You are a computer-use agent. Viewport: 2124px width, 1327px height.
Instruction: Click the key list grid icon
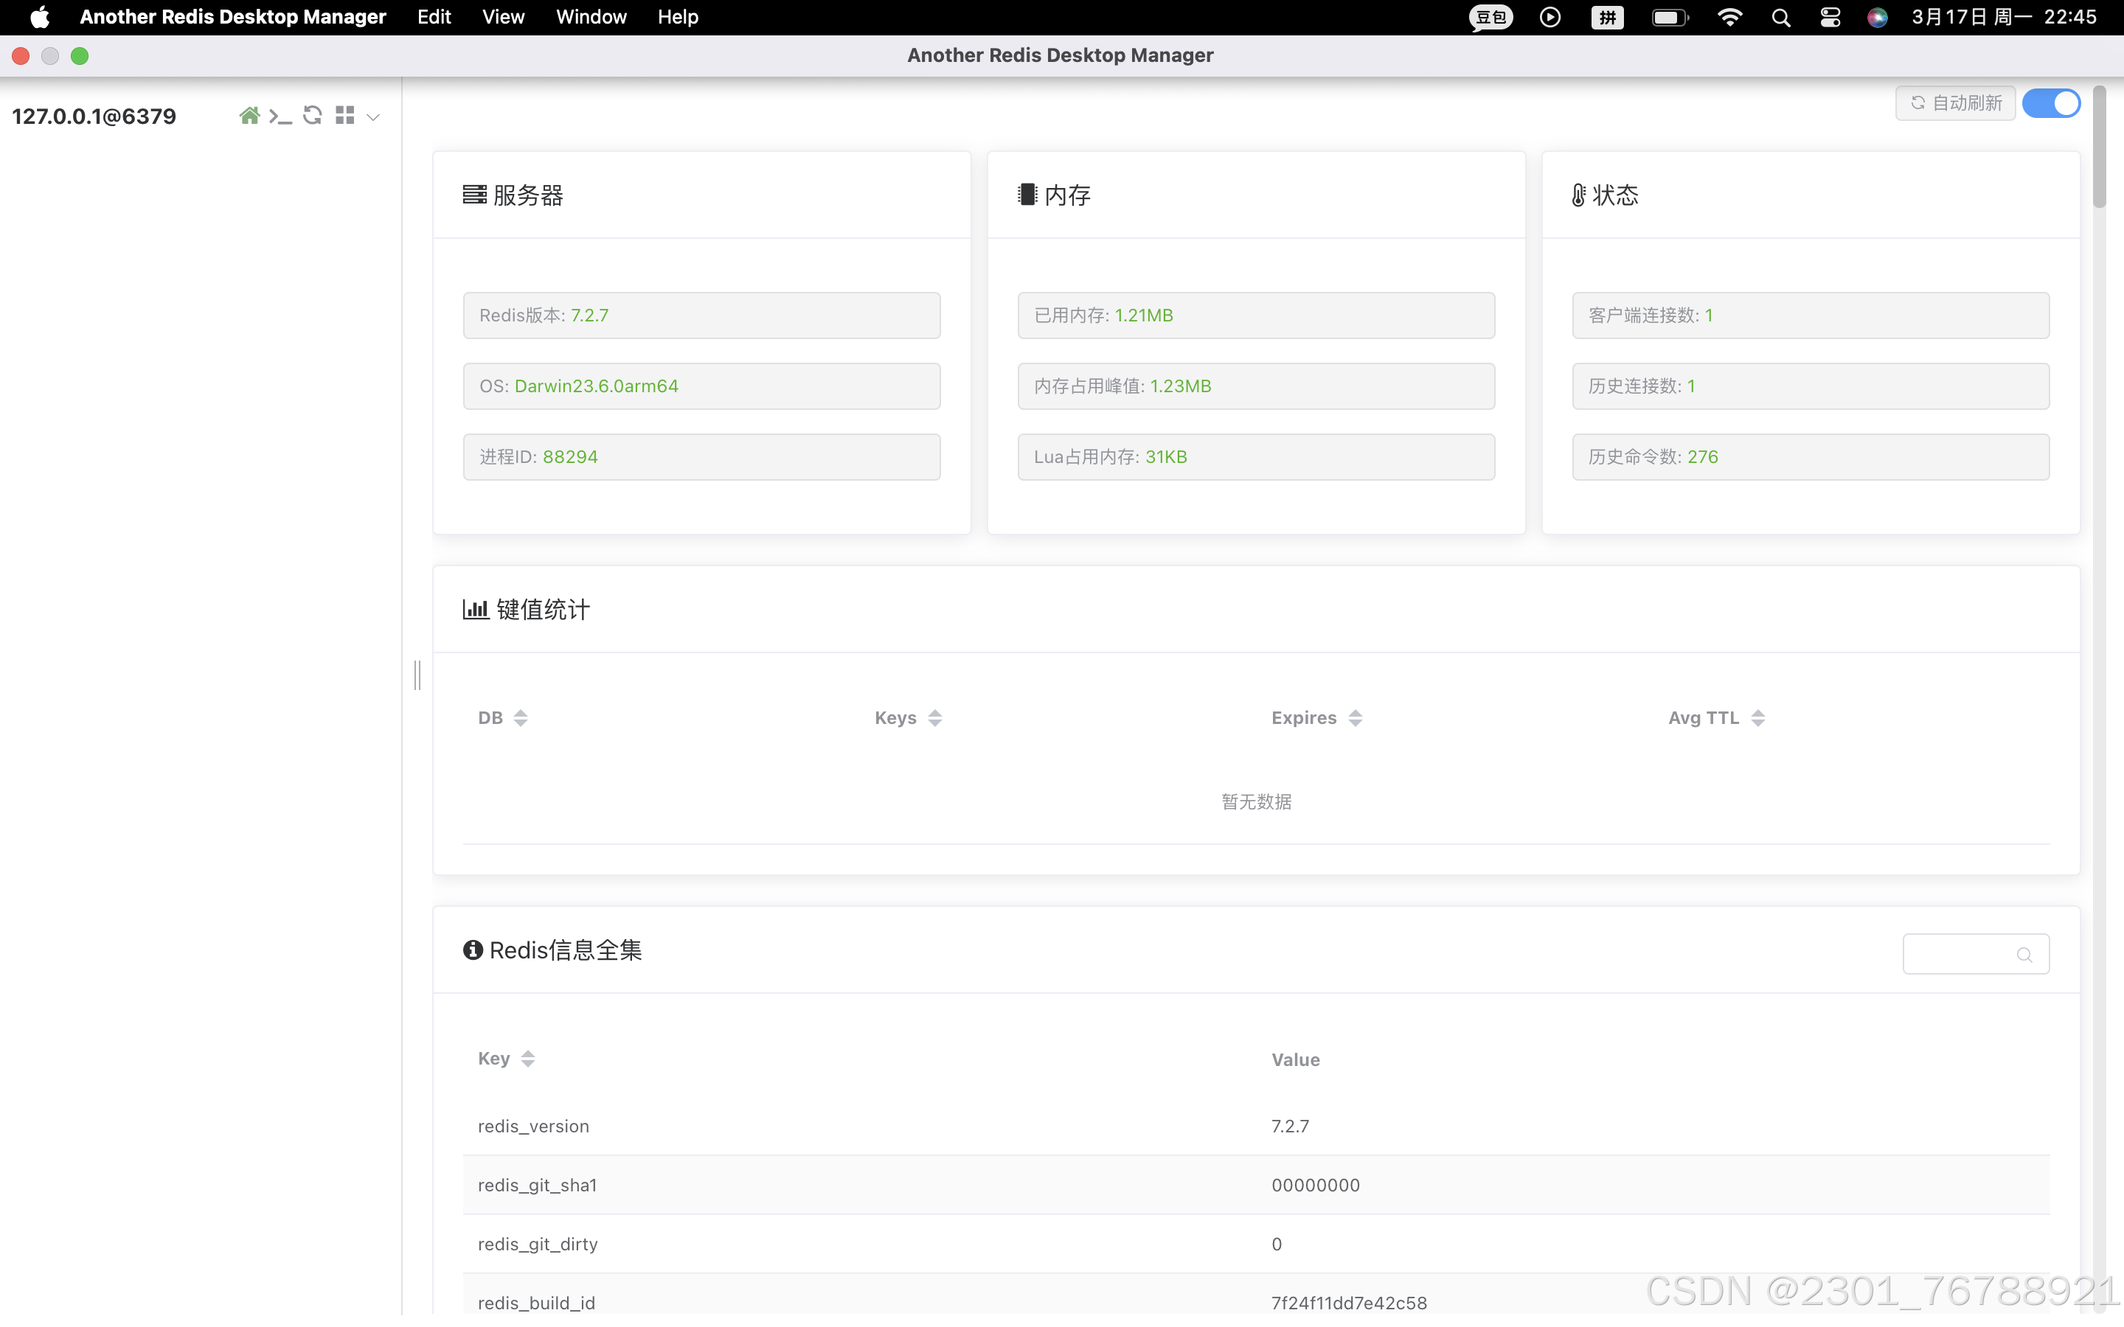tap(345, 114)
